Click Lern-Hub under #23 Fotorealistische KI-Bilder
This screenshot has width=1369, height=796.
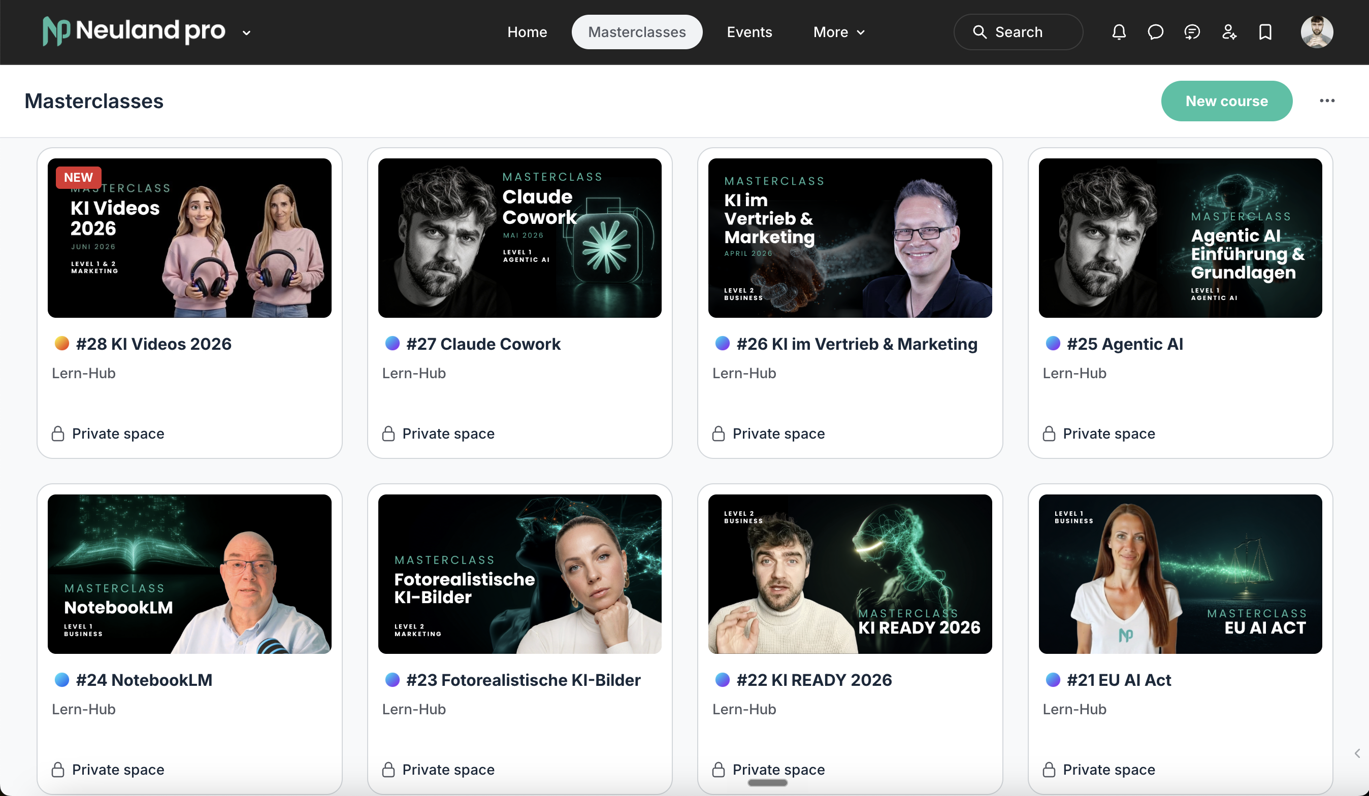[x=414, y=709]
